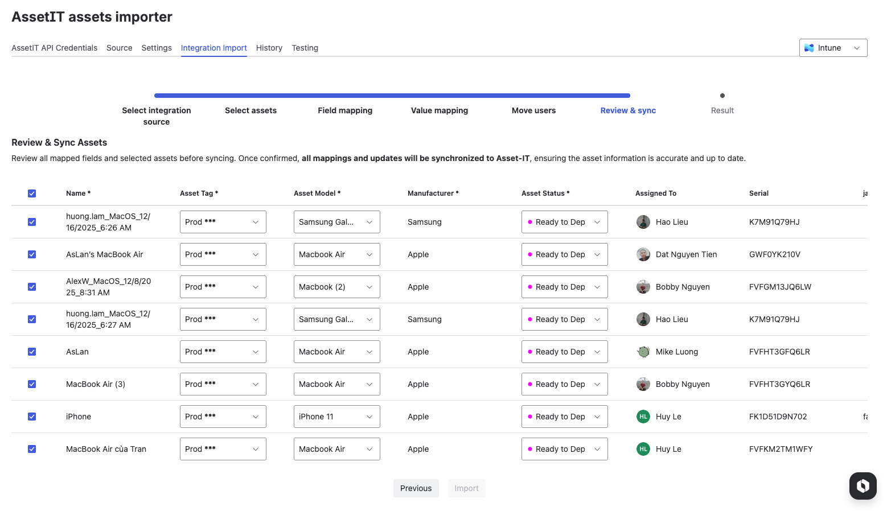Click Huy Le's avatar in iPhone row
This screenshot has height=511, width=887.
pyautogui.click(x=643, y=417)
